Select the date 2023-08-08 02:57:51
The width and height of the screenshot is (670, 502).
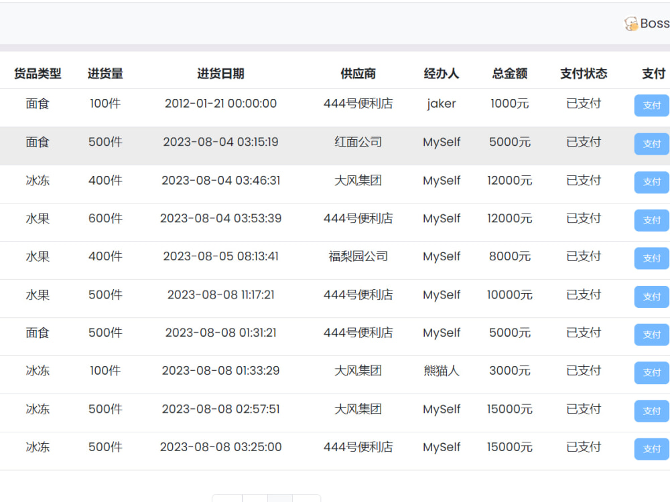(220, 409)
